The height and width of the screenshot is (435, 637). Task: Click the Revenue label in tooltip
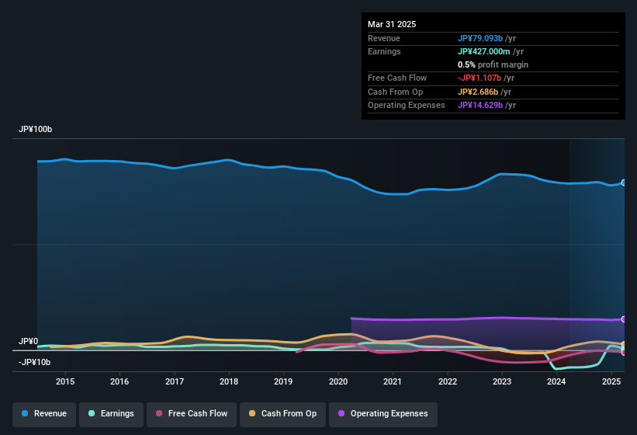click(384, 38)
